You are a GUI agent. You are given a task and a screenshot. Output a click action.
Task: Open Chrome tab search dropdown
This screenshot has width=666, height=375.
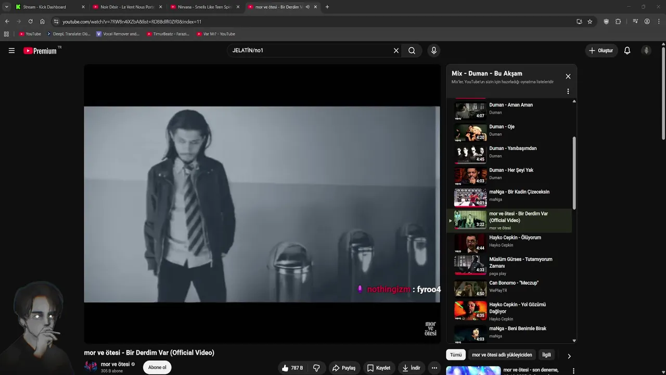[x=6, y=7]
